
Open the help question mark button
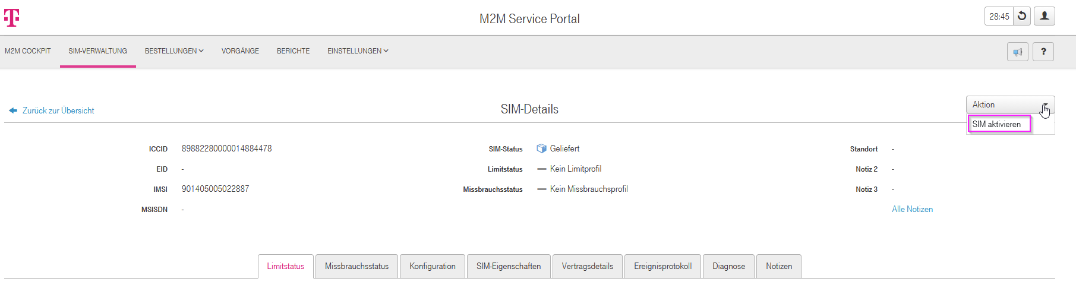[x=1043, y=52]
